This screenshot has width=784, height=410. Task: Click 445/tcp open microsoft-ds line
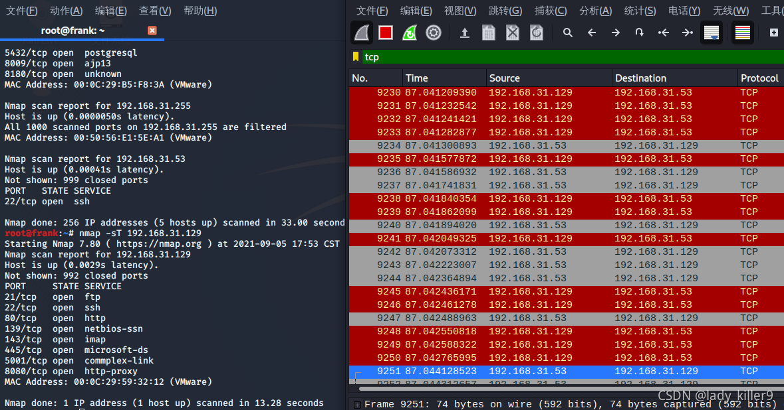tap(76, 350)
